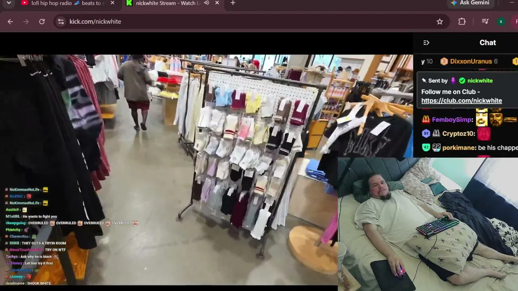Focus the address bar showing kick.com/nickwhite
This screenshot has height=291, width=518.
point(251,21)
